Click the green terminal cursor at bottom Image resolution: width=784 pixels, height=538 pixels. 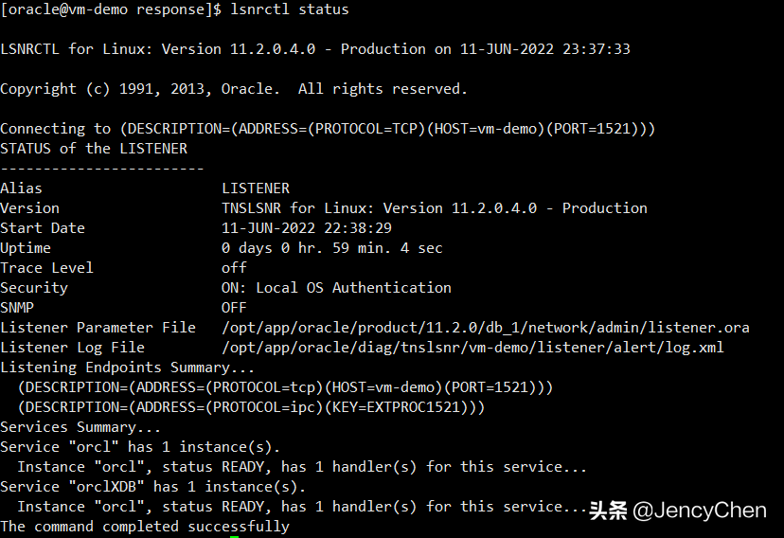pos(234,536)
